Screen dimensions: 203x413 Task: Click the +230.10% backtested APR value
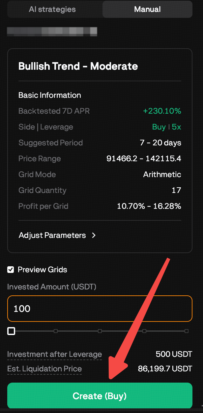point(162,111)
